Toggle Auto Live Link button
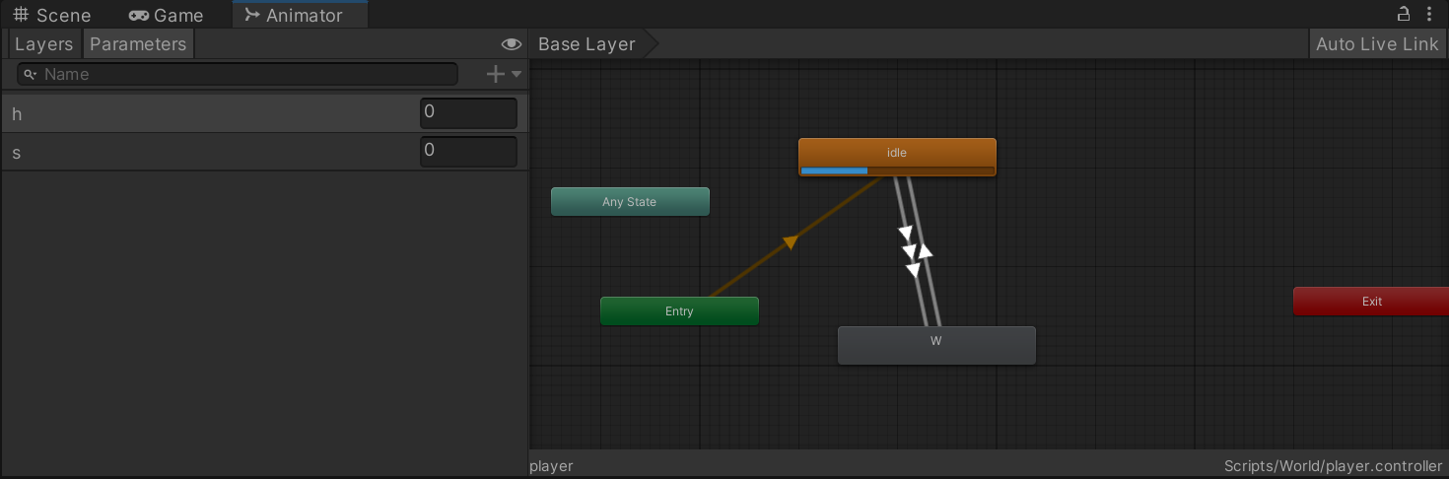 click(1377, 44)
